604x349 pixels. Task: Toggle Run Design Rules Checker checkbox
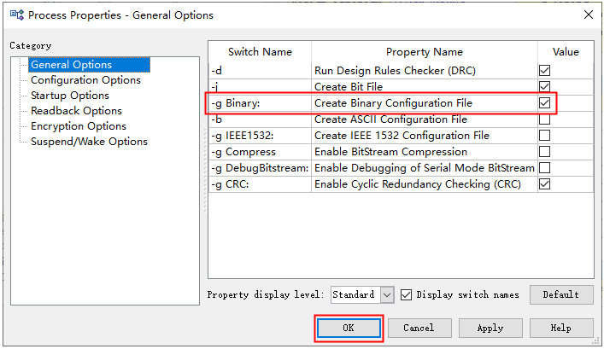(544, 71)
